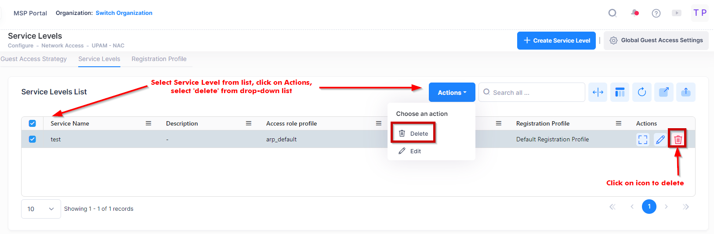Open the column chooser icon
This screenshot has height=234, width=714.
click(x=620, y=92)
